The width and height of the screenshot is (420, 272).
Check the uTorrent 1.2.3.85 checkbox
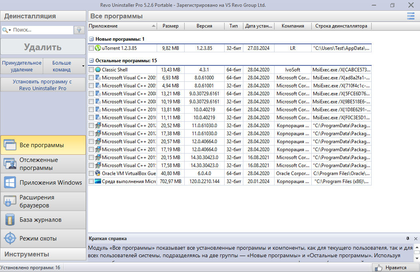click(x=92, y=48)
